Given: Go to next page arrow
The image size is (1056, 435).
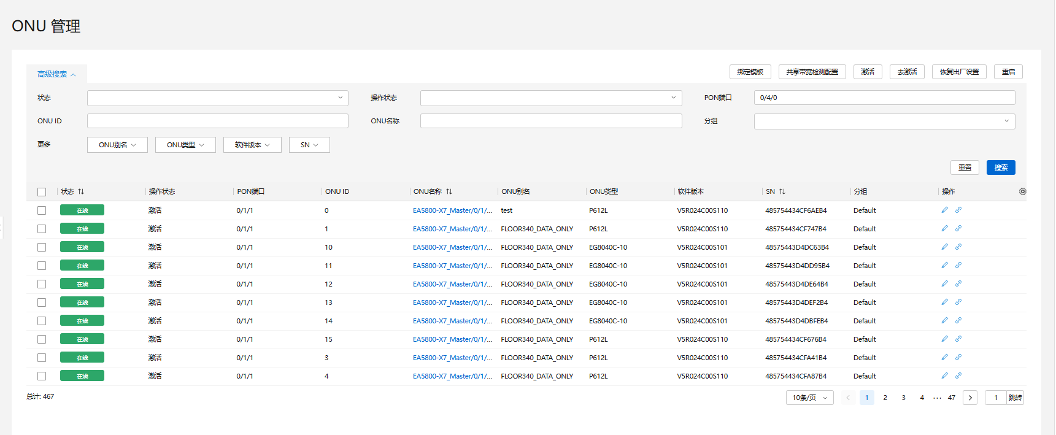Looking at the screenshot, I should [x=970, y=398].
